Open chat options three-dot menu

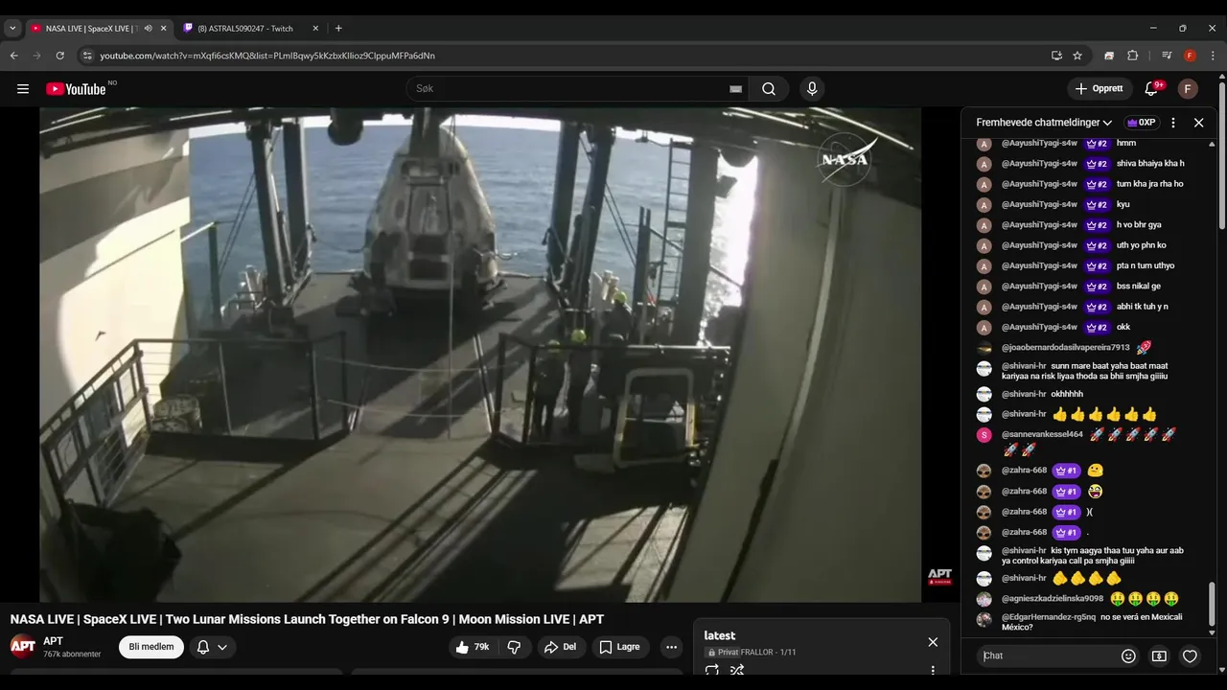(x=1173, y=123)
